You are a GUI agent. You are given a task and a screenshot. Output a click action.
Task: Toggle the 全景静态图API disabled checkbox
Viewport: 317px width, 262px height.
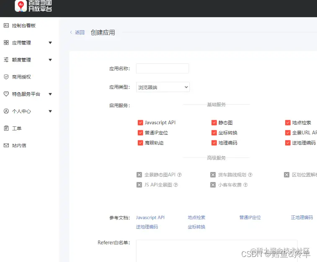[x=139, y=175]
